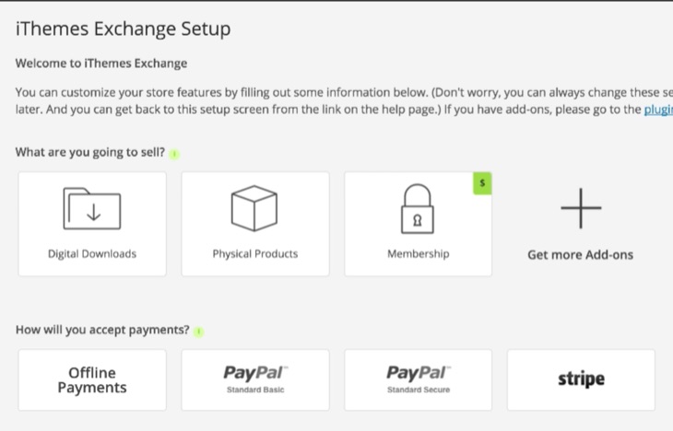Screen dimensions: 673x431
Task: Toggle the PayPal Standard Secure payment tile
Action: click(x=418, y=380)
